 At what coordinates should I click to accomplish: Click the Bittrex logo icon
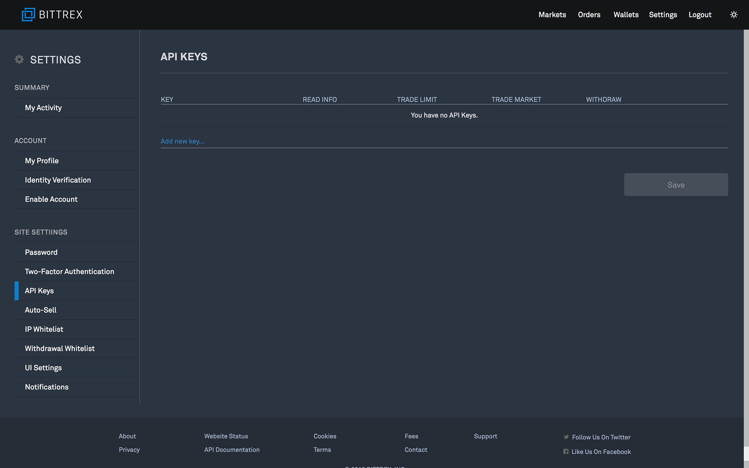[x=28, y=15]
